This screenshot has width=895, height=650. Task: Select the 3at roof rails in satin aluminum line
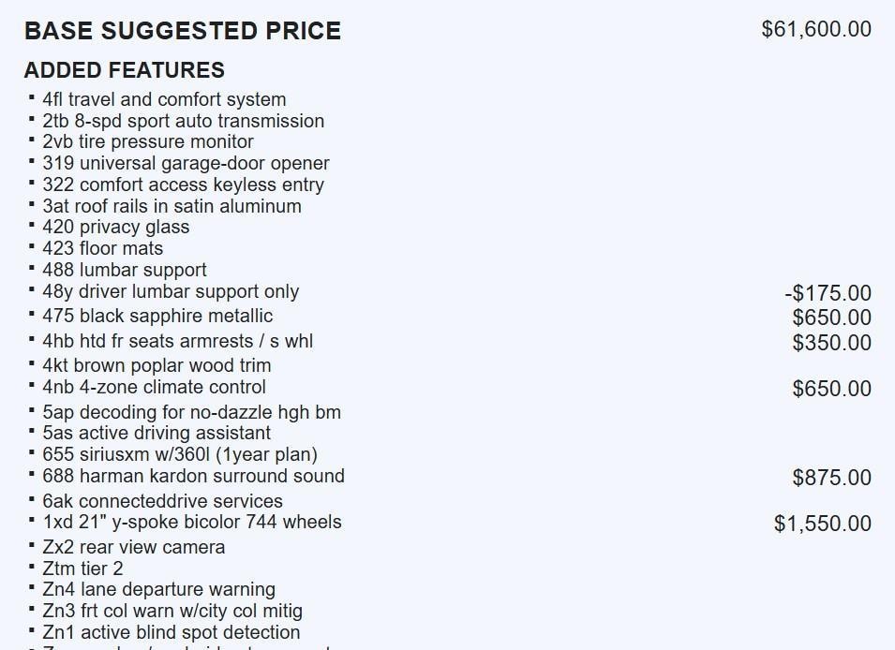(172, 206)
